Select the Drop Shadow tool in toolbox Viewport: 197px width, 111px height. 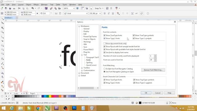click(2, 73)
